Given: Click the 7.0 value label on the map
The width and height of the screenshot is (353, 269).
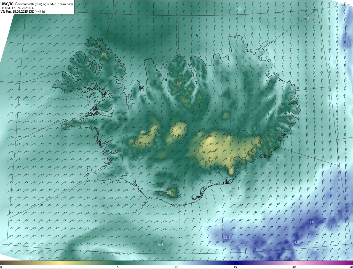Looking at the screenshot, I should (306, 18).
